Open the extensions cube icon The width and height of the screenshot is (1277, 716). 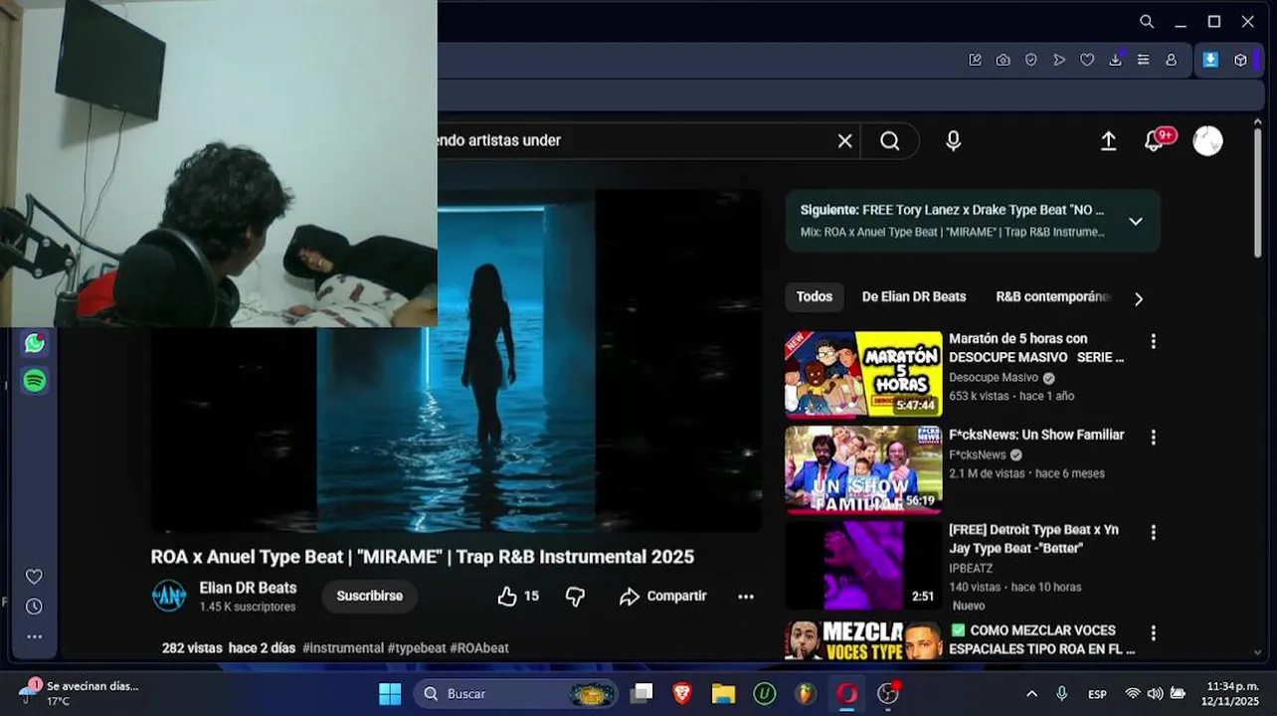pyautogui.click(x=1240, y=60)
